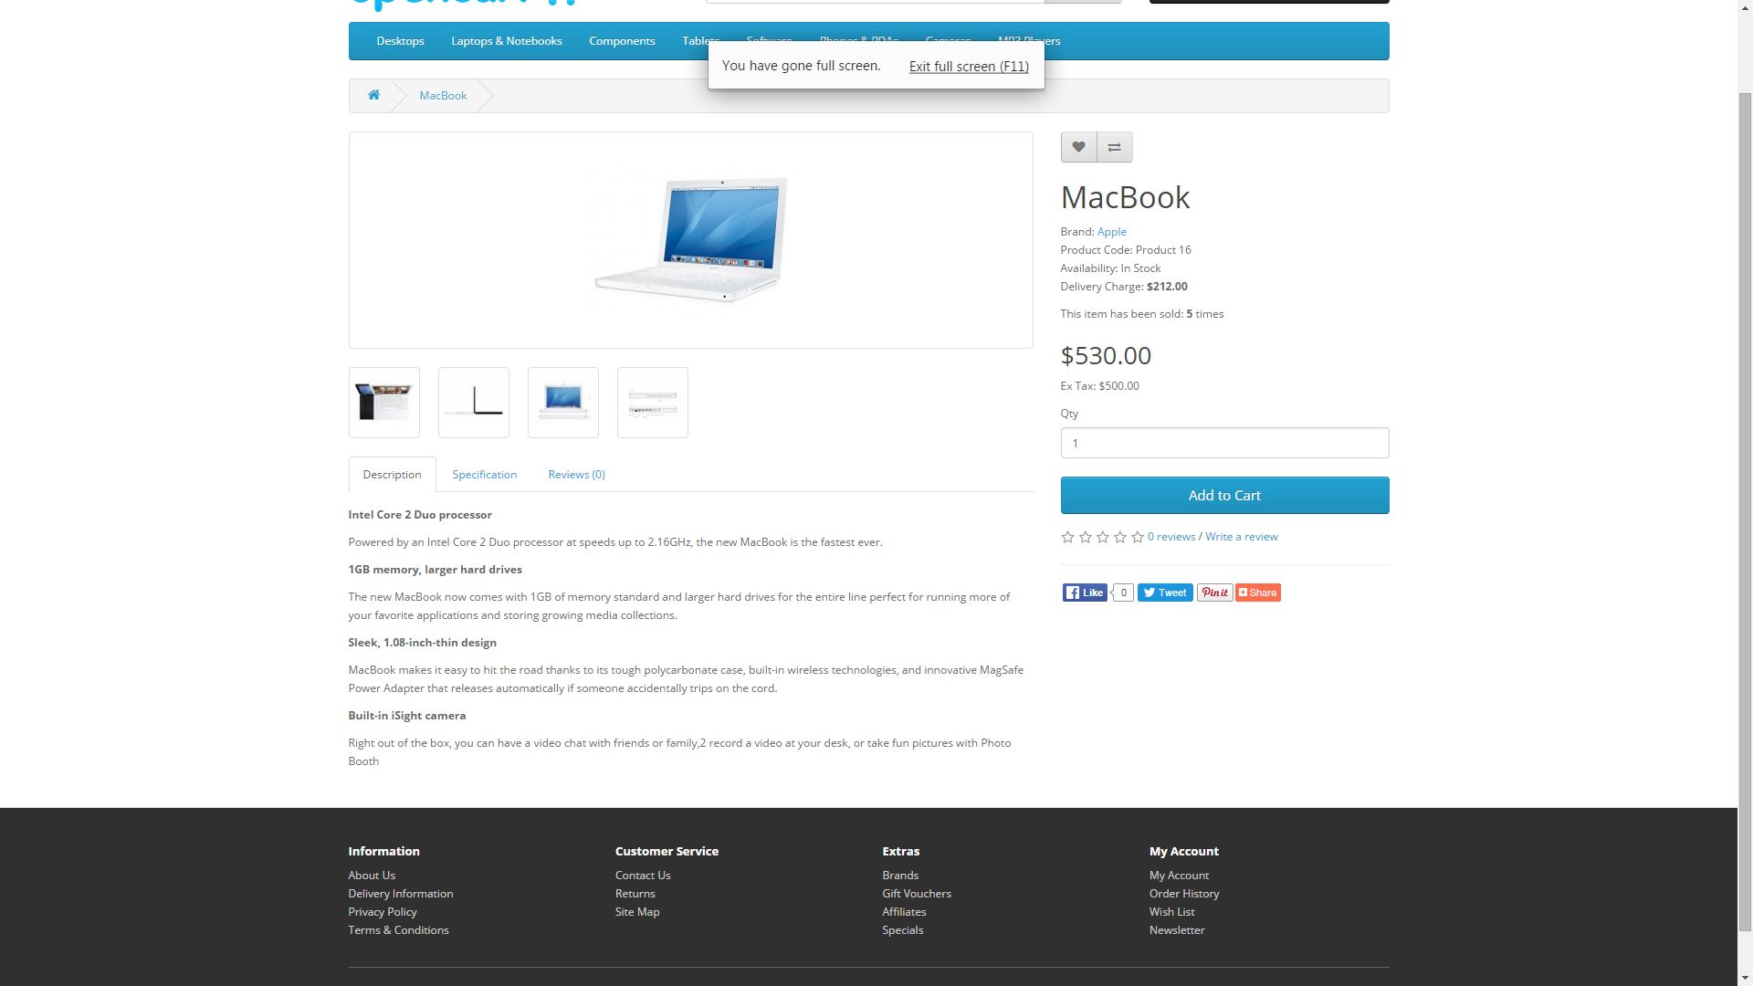1753x986 pixels.
Task: Open the Components menu
Action: coord(622,41)
